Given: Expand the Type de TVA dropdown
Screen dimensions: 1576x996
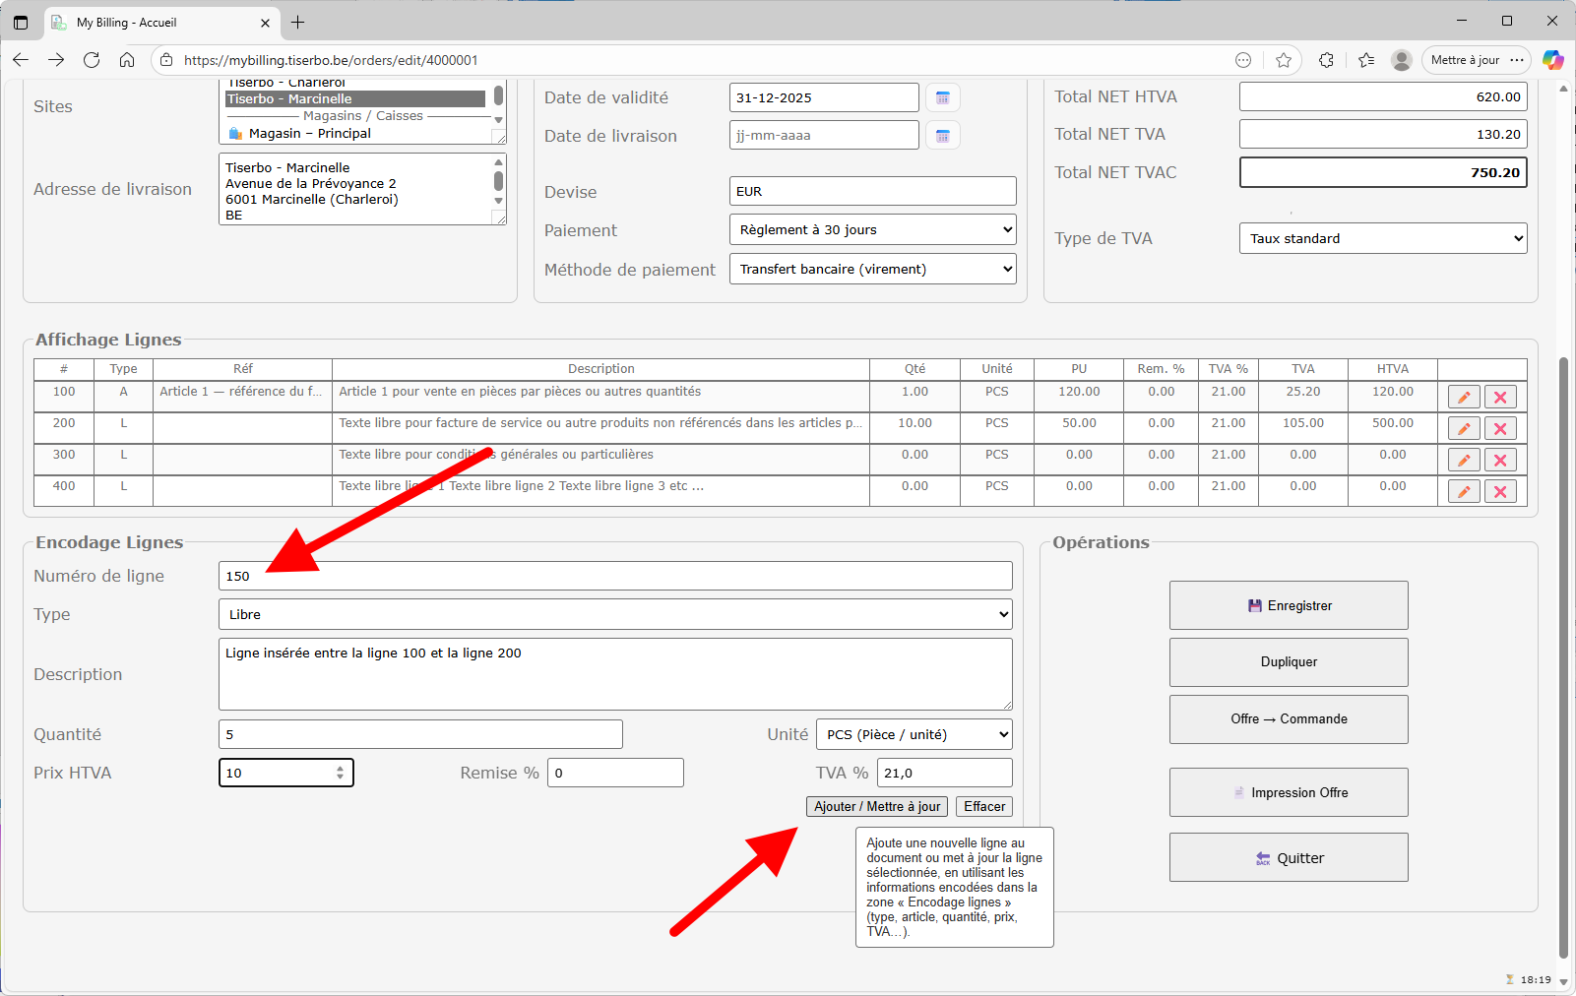Looking at the screenshot, I should coord(1382,238).
